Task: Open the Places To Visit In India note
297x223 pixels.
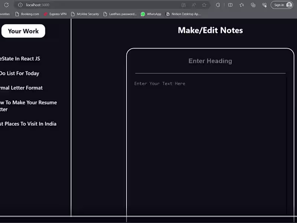Action: (28, 124)
